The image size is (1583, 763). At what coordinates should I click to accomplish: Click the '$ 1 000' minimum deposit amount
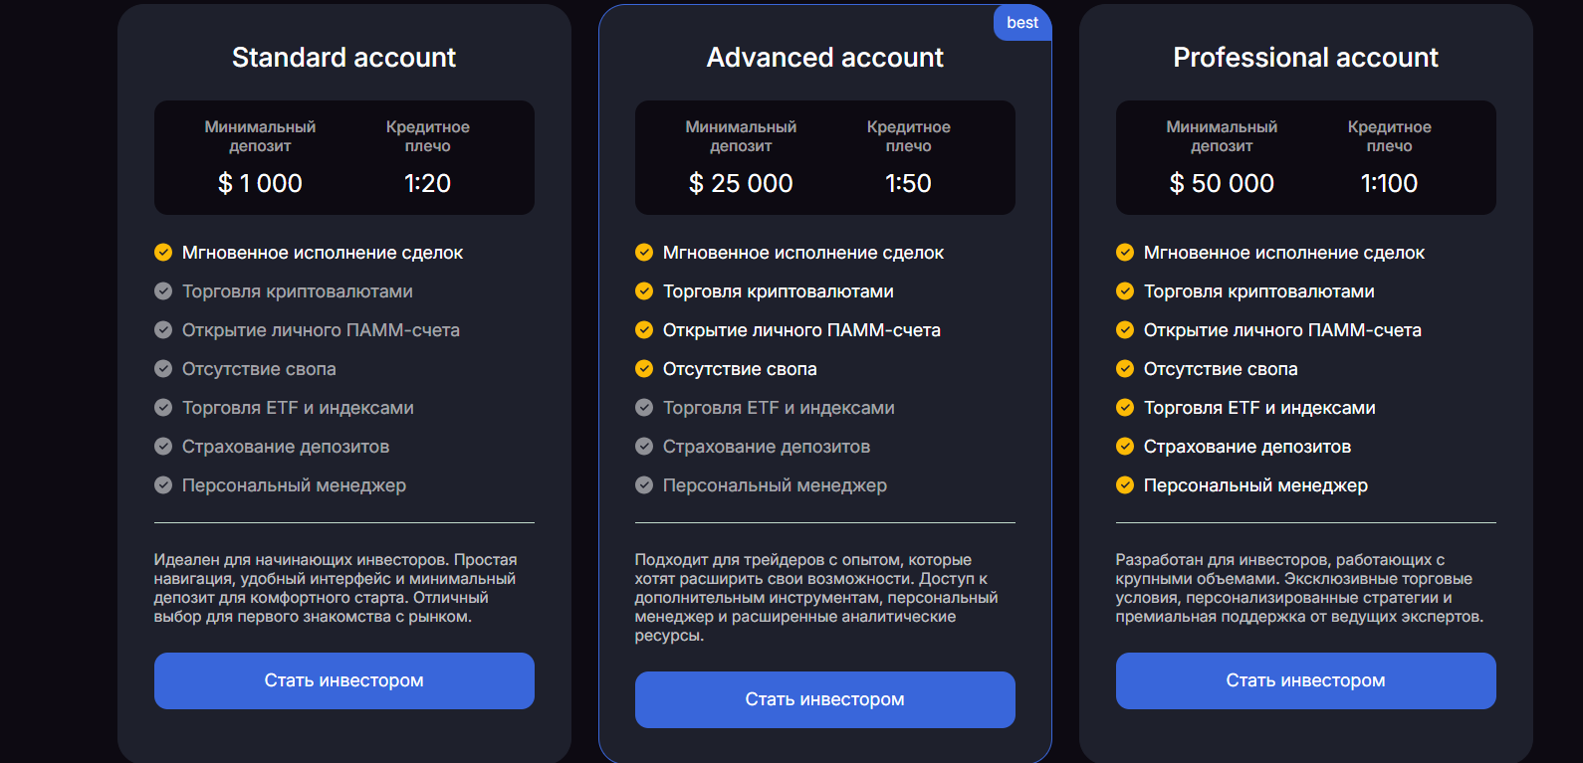click(x=260, y=183)
